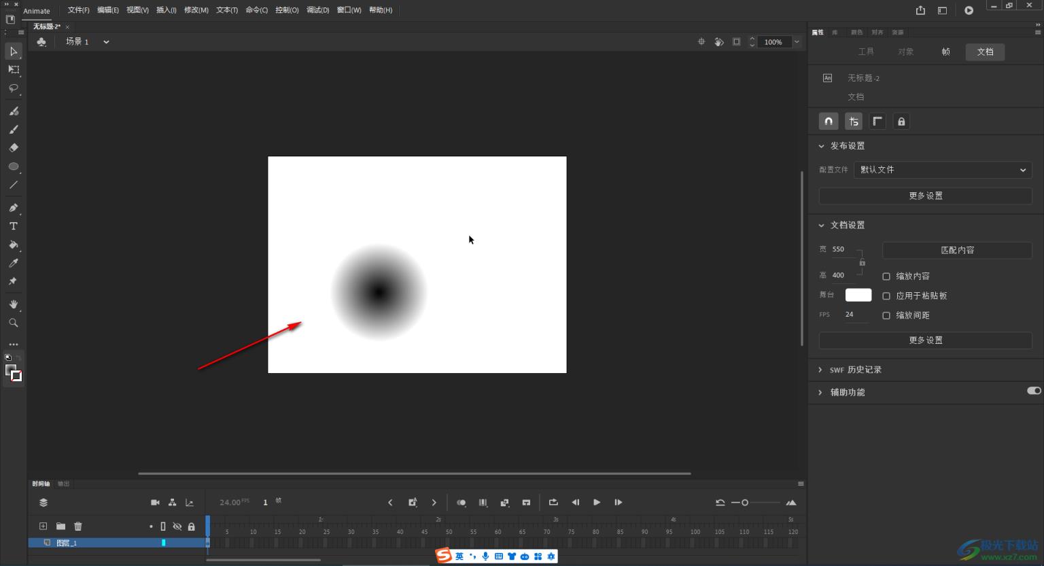The height and width of the screenshot is (566, 1044).
Task: Select the Hand tool
Action: click(14, 304)
